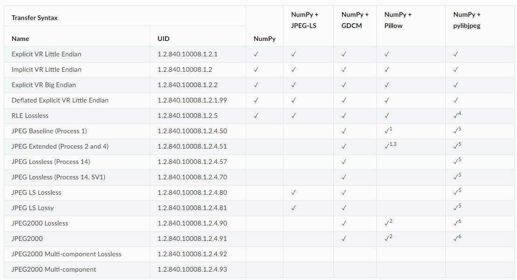Viewport: 517px width, 280px height.
Task: Select UID 1.2.840.10008.1.2.4.51
Action: (192, 146)
